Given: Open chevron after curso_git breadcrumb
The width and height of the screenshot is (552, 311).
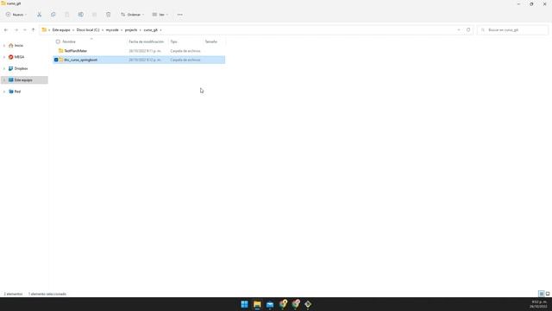Looking at the screenshot, I should click(x=161, y=30).
